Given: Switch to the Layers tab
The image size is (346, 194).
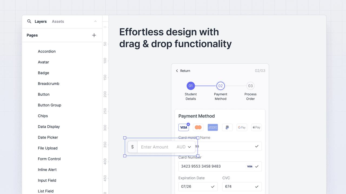Looking at the screenshot, I should [x=41, y=22].
